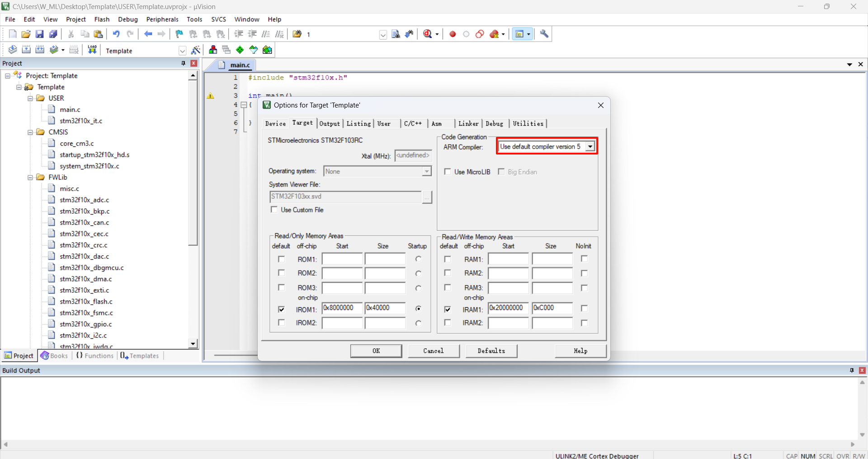
Task: Collapse the CMSIS folder in project tree
Action: tap(30, 132)
